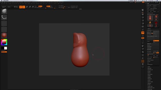The width and height of the screenshot is (161, 90).
Task: Open the Zplugin menu
Action: [58, 3]
